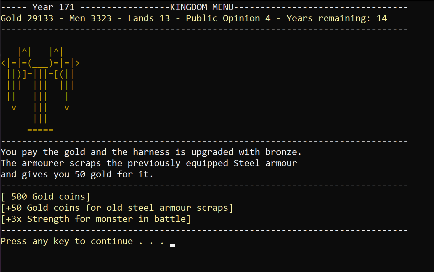Click the +50 Gold coins scraps line

click(x=117, y=208)
